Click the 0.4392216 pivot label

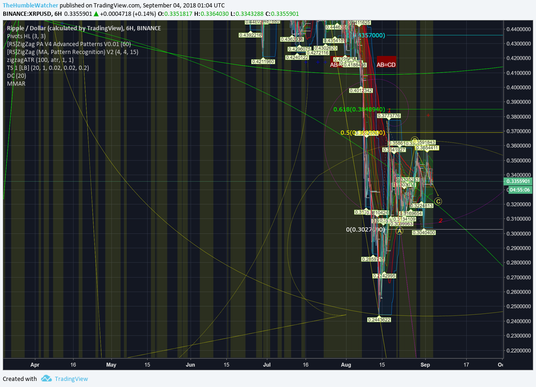pos(251,35)
